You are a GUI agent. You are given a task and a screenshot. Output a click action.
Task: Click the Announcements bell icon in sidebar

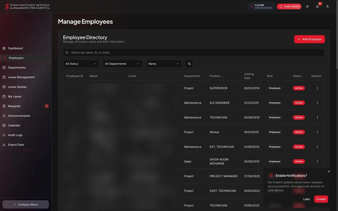(4, 116)
